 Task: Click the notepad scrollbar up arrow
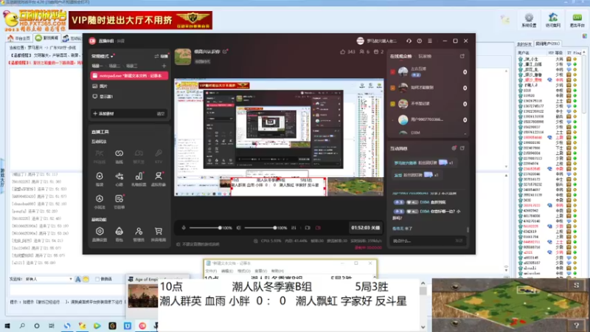[x=423, y=283]
